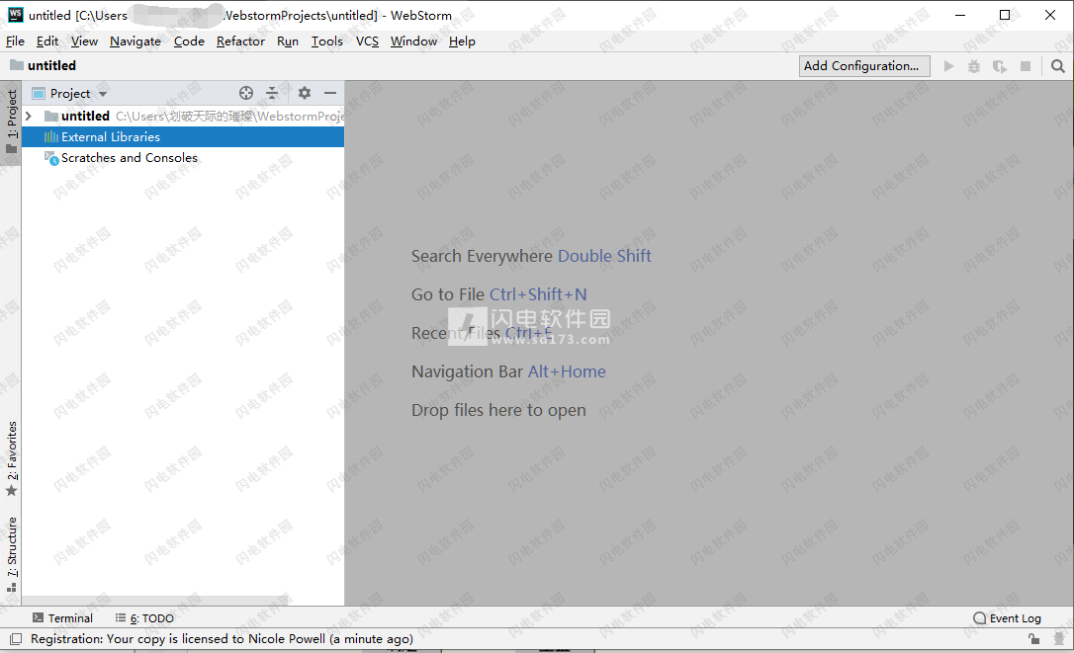Minimize the WebStorm window
The height and width of the screenshot is (653, 1074).
(960, 15)
